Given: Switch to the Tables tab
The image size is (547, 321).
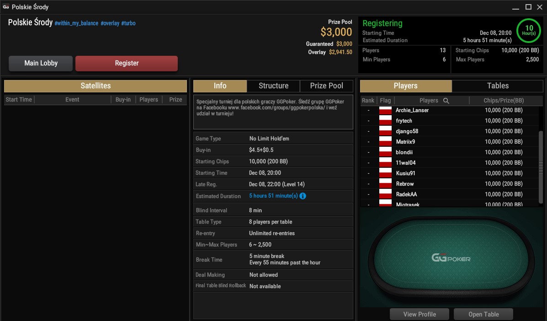Looking at the screenshot, I should (498, 86).
